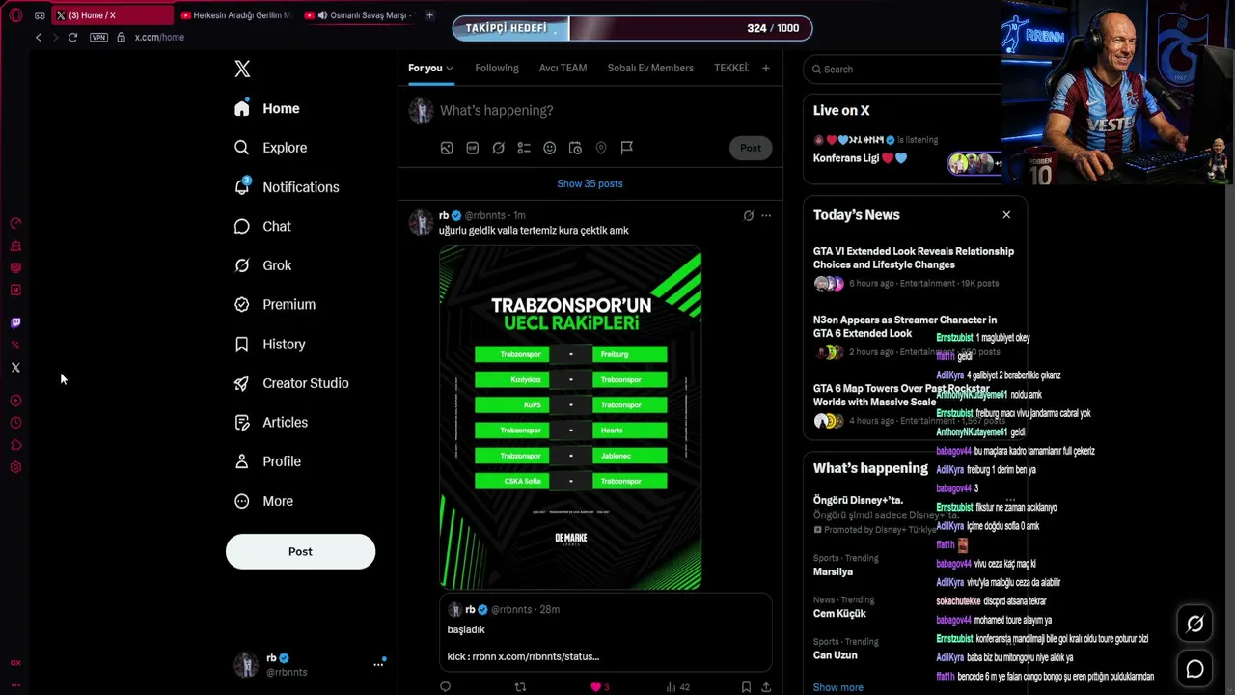Click the Grok icon on rb's post
This screenshot has width=1235, height=695.
(748, 215)
